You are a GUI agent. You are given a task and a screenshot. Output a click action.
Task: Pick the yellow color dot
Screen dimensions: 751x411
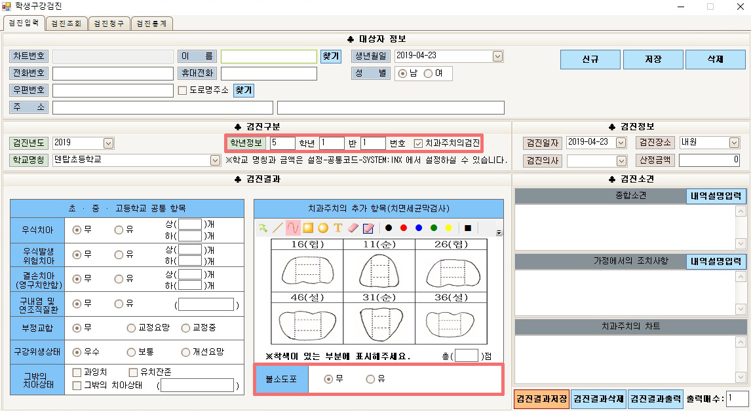(448, 228)
